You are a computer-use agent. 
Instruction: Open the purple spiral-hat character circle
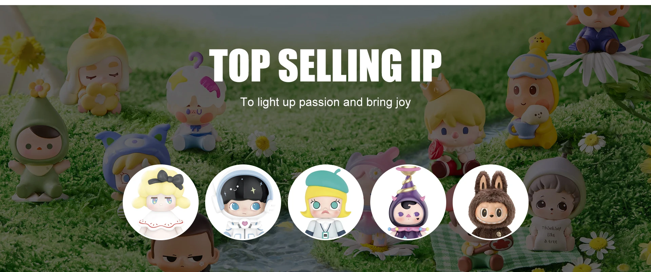tap(408, 202)
